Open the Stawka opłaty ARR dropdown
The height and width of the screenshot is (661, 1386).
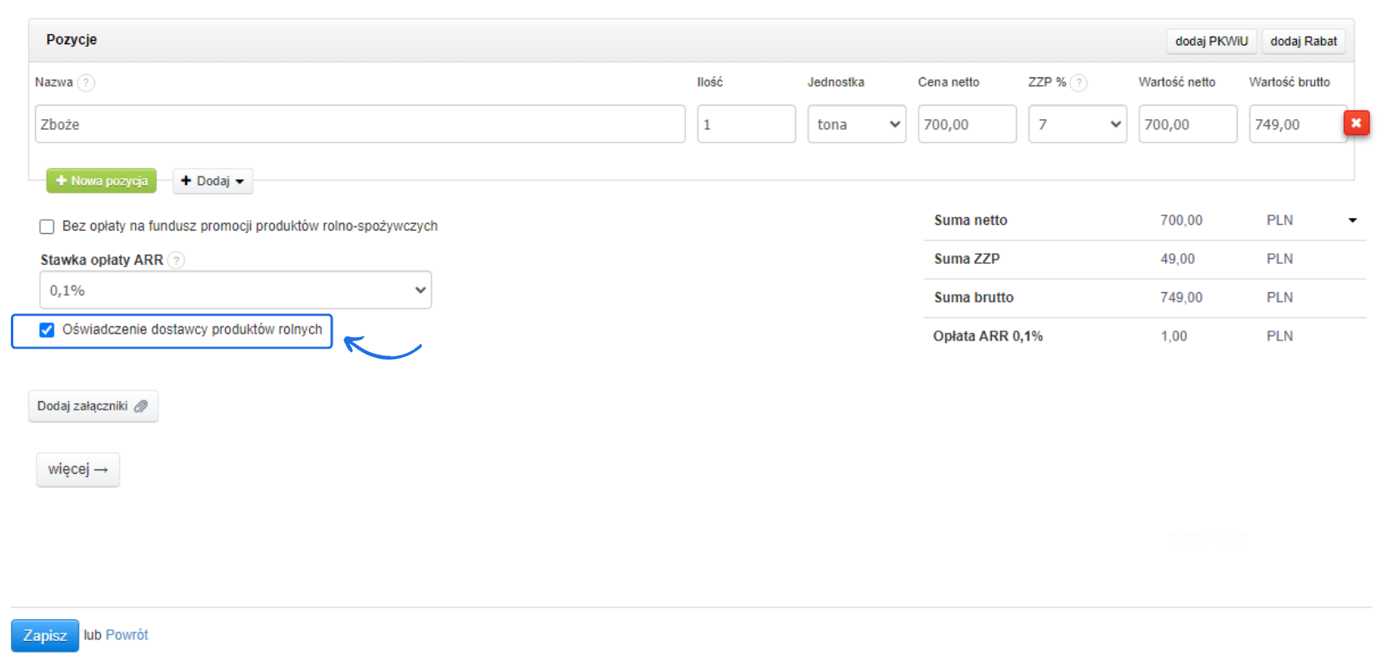(x=235, y=291)
